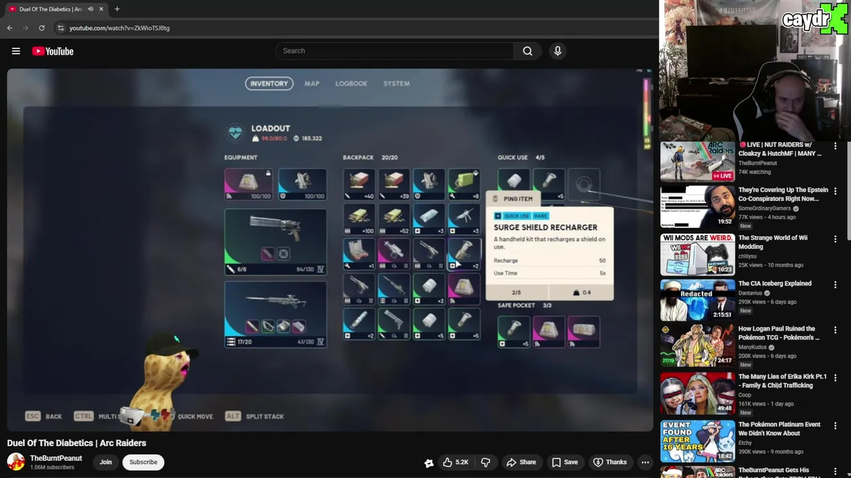Open menu for NUT RAIDERS live video
This screenshot has width=851, height=478.
click(835, 145)
